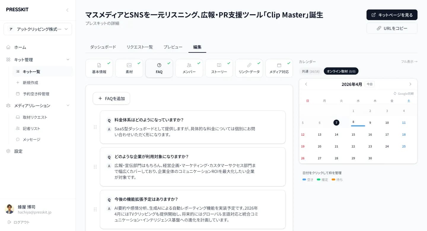
Task: Collapse the sidebar with the chevron icon
Action: 67,10
